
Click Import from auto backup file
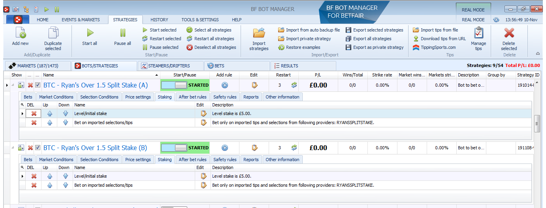309,30
